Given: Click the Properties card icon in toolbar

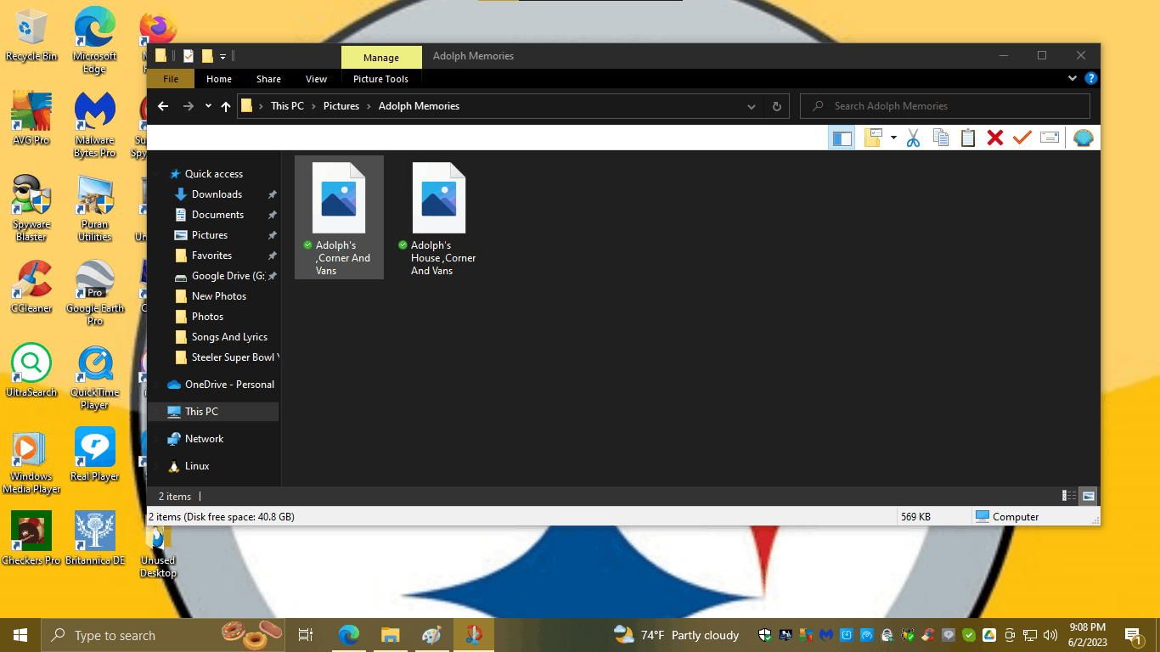Looking at the screenshot, I should (x=1050, y=138).
